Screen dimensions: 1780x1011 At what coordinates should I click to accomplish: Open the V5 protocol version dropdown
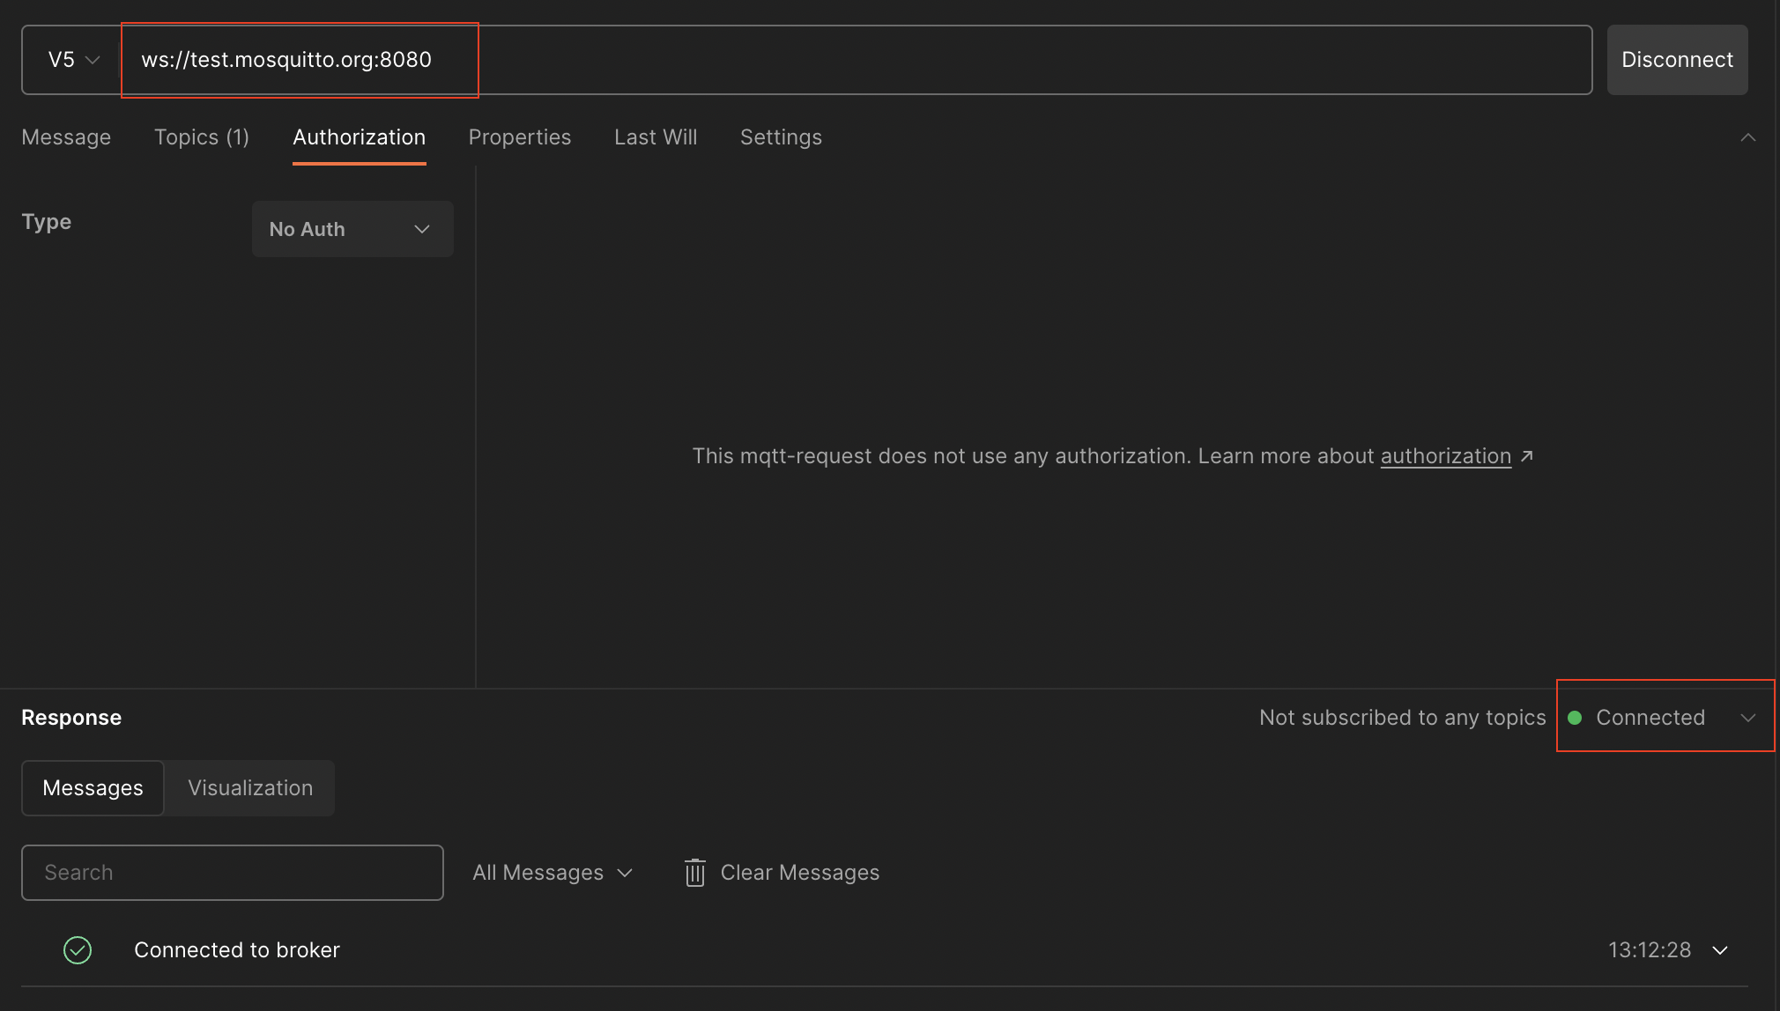(73, 59)
